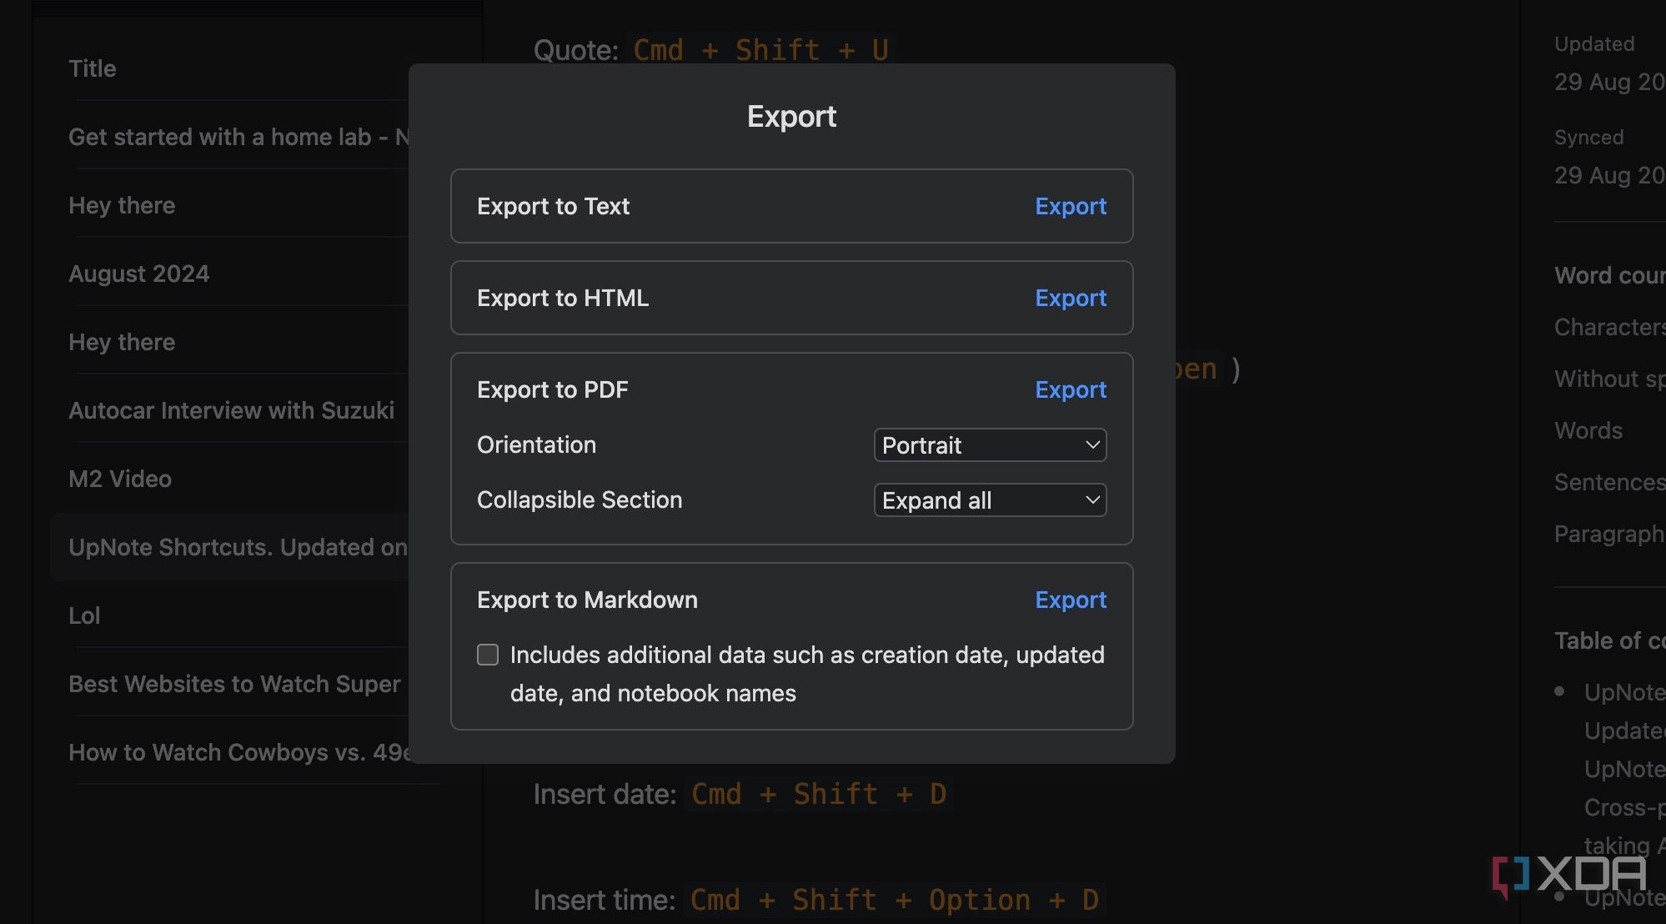Image resolution: width=1666 pixels, height=924 pixels.
Task: Open Get started with a home lab note
Action: pos(237,135)
